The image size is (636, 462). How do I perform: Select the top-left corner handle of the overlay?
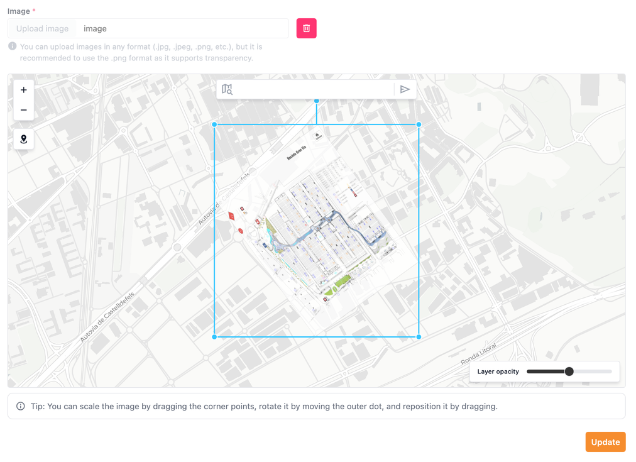click(x=214, y=124)
